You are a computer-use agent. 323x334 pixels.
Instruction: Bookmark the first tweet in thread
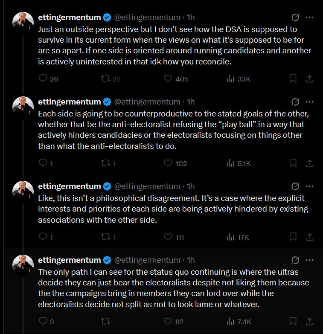pyautogui.click(x=293, y=78)
